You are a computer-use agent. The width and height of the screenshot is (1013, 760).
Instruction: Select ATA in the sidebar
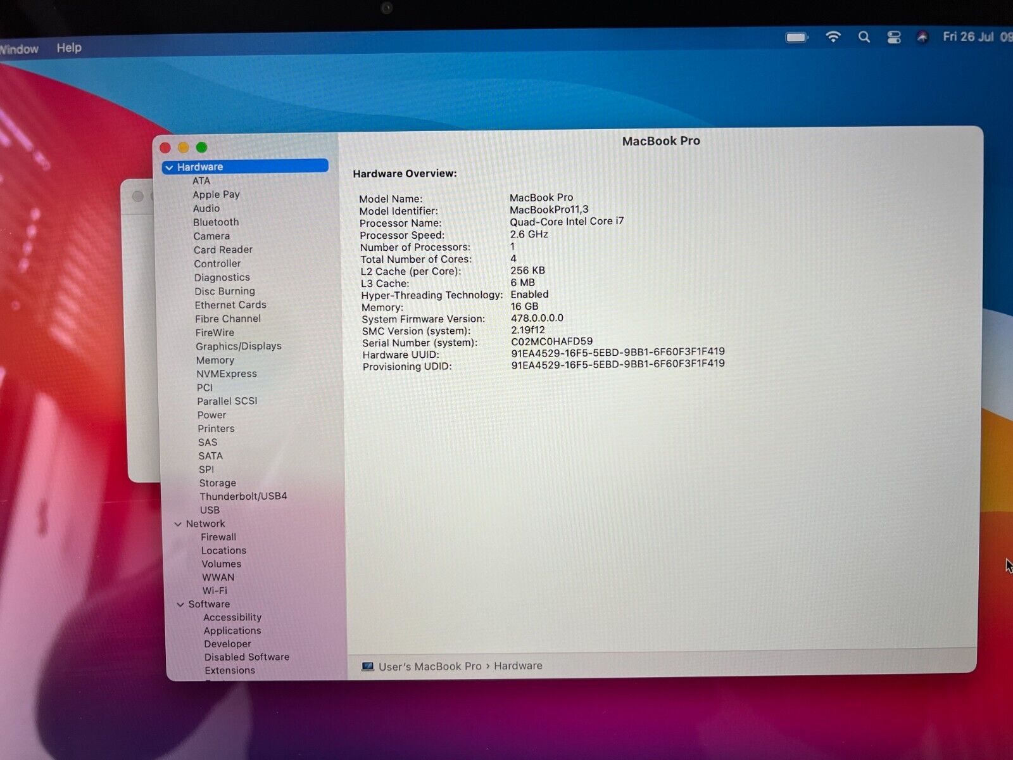coord(201,180)
